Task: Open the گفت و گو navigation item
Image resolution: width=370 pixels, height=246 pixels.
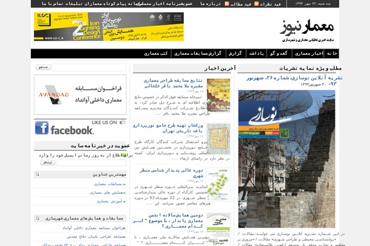Action: 279,54
